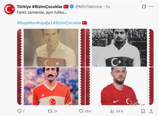Open the #KuşaktanKuşağa hashtag link
This screenshot has height=116, width=159.
(34, 23)
